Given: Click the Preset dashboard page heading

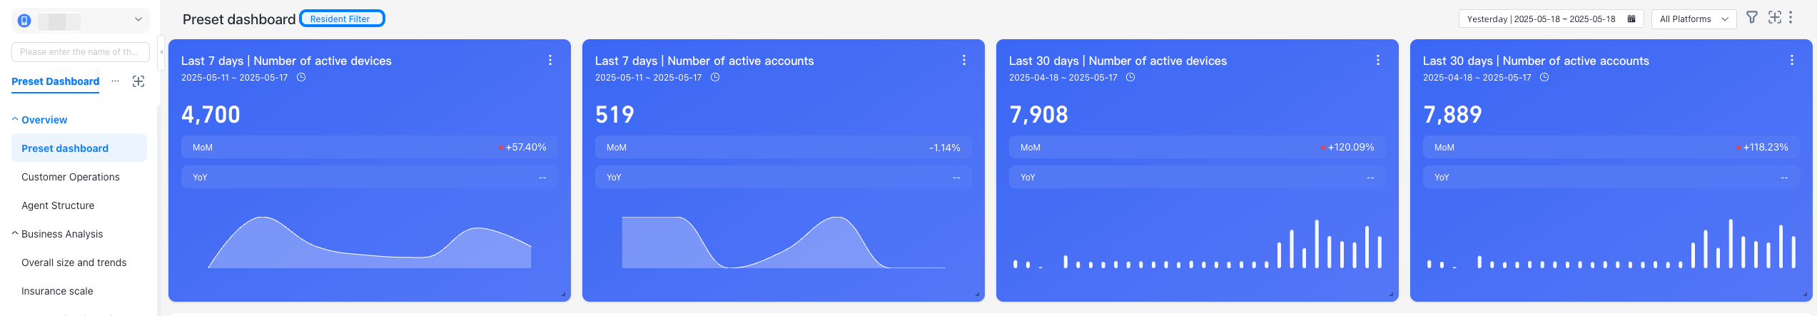Looking at the screenshot, I should click(x=239, y=19).
